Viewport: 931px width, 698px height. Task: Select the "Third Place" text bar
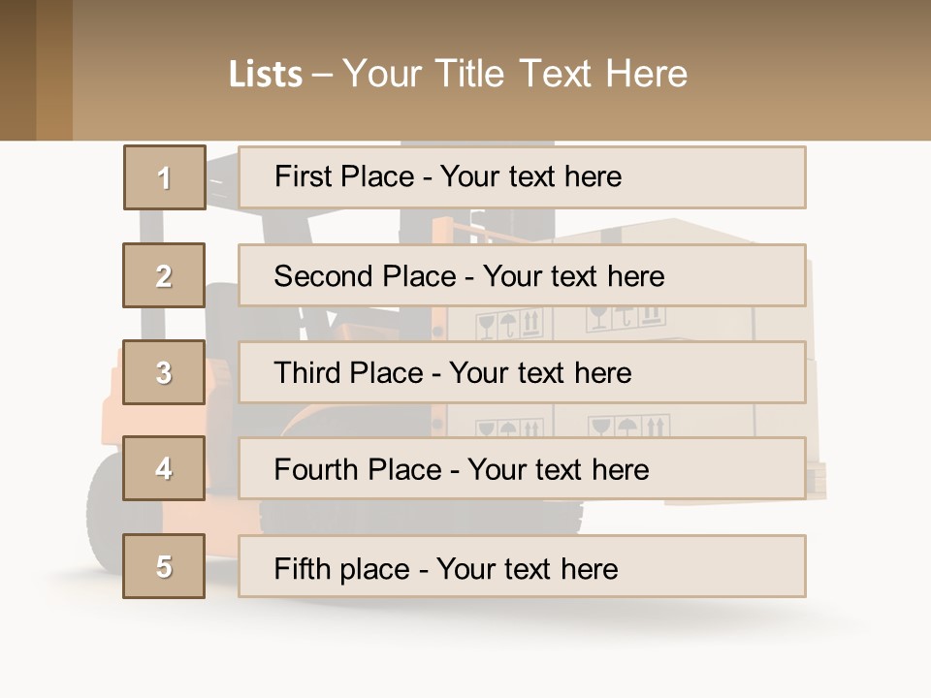click(522, 372)
